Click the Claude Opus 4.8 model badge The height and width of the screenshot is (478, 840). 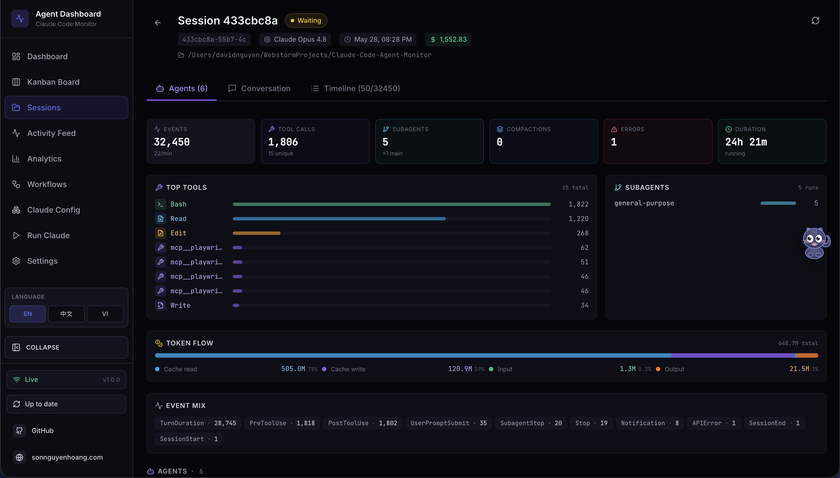[295, 39]
